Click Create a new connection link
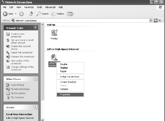Viewport: 165px width, 121px height. click(18, 35)
